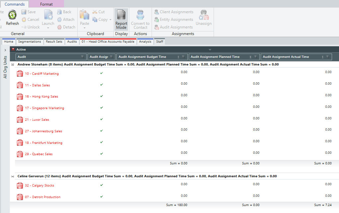This screenshot has height=213, width=339.
Task: Open 01 - Head Office Accounts Payable tab
Action: point(108,41)
